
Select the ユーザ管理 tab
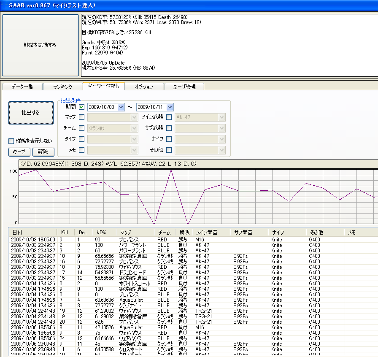coord(184,87)
